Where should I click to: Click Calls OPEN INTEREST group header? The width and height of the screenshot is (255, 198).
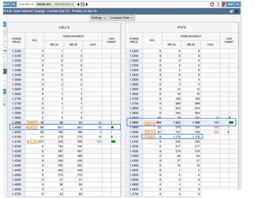click(73, 37)
